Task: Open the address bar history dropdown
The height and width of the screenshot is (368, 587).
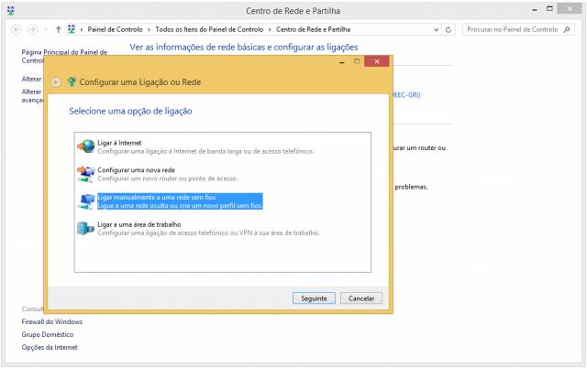Action: (437, 30)
